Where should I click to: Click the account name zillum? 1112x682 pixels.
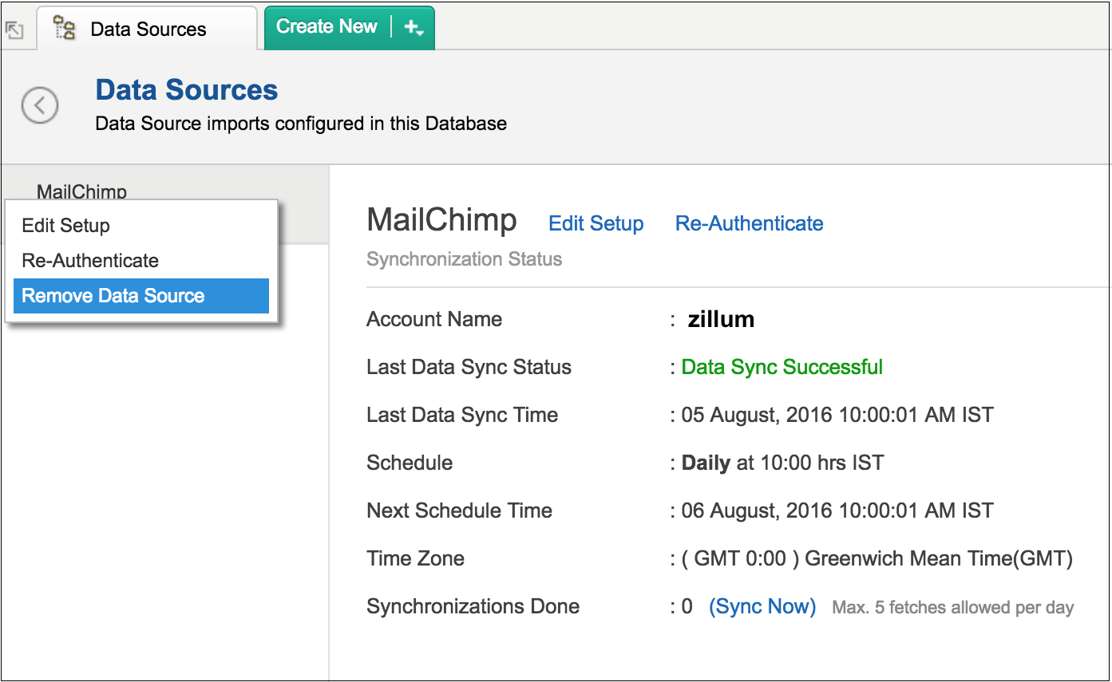(x=721, y=320)
